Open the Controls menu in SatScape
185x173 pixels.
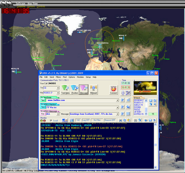tap(41, 7)
